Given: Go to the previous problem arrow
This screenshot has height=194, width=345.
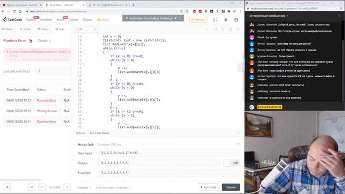Looking at the screenshot, I should pos(42,187).
